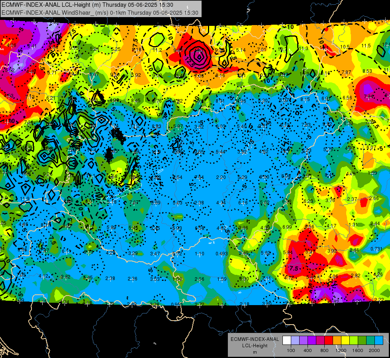The width and height of the screenshot is (390, 358).
Task: Click the grid value '3.53'
Action: (155, 279)
